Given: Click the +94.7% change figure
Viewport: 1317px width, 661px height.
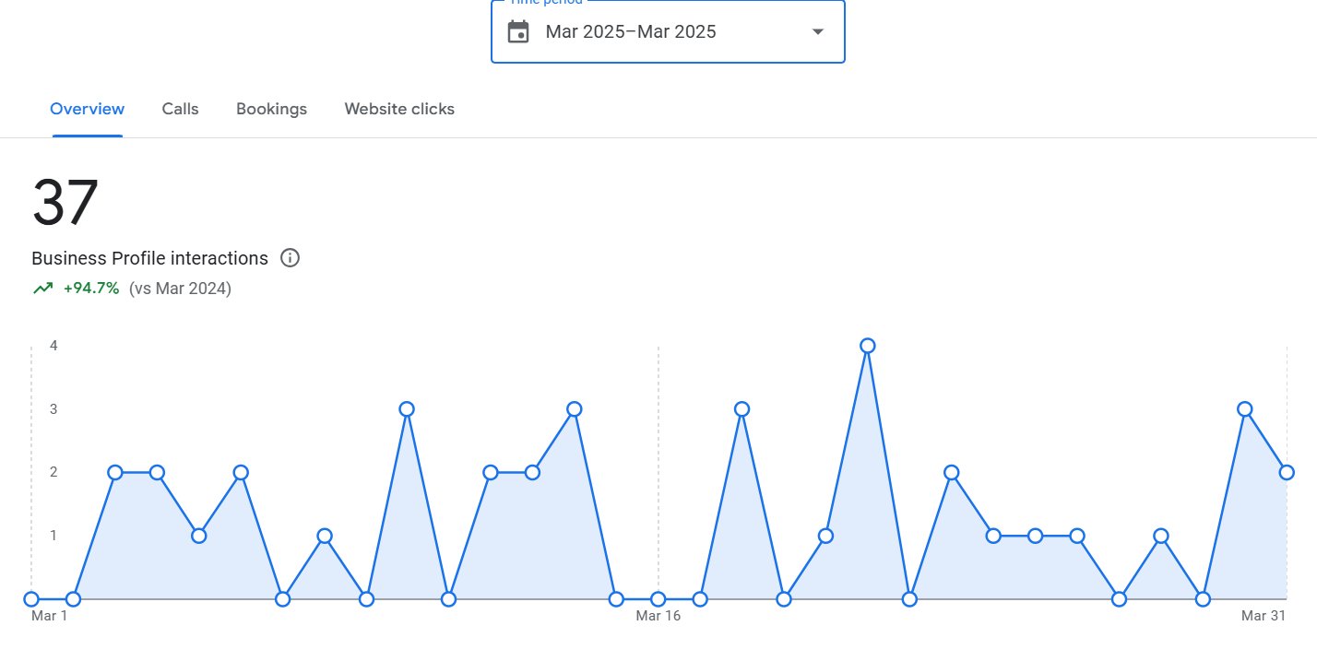Looking at the screenshot, I should point(91,289).
